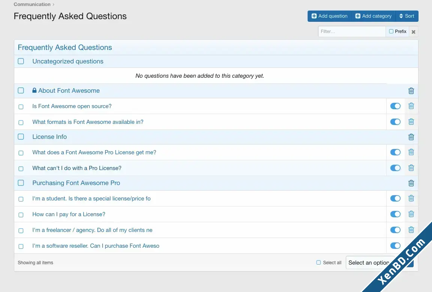Switch off the student special license question

pyautogui.click(x=395, y=198)
